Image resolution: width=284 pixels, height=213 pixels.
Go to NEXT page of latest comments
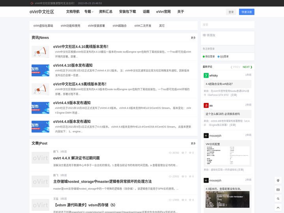click(x=247, y=67)
